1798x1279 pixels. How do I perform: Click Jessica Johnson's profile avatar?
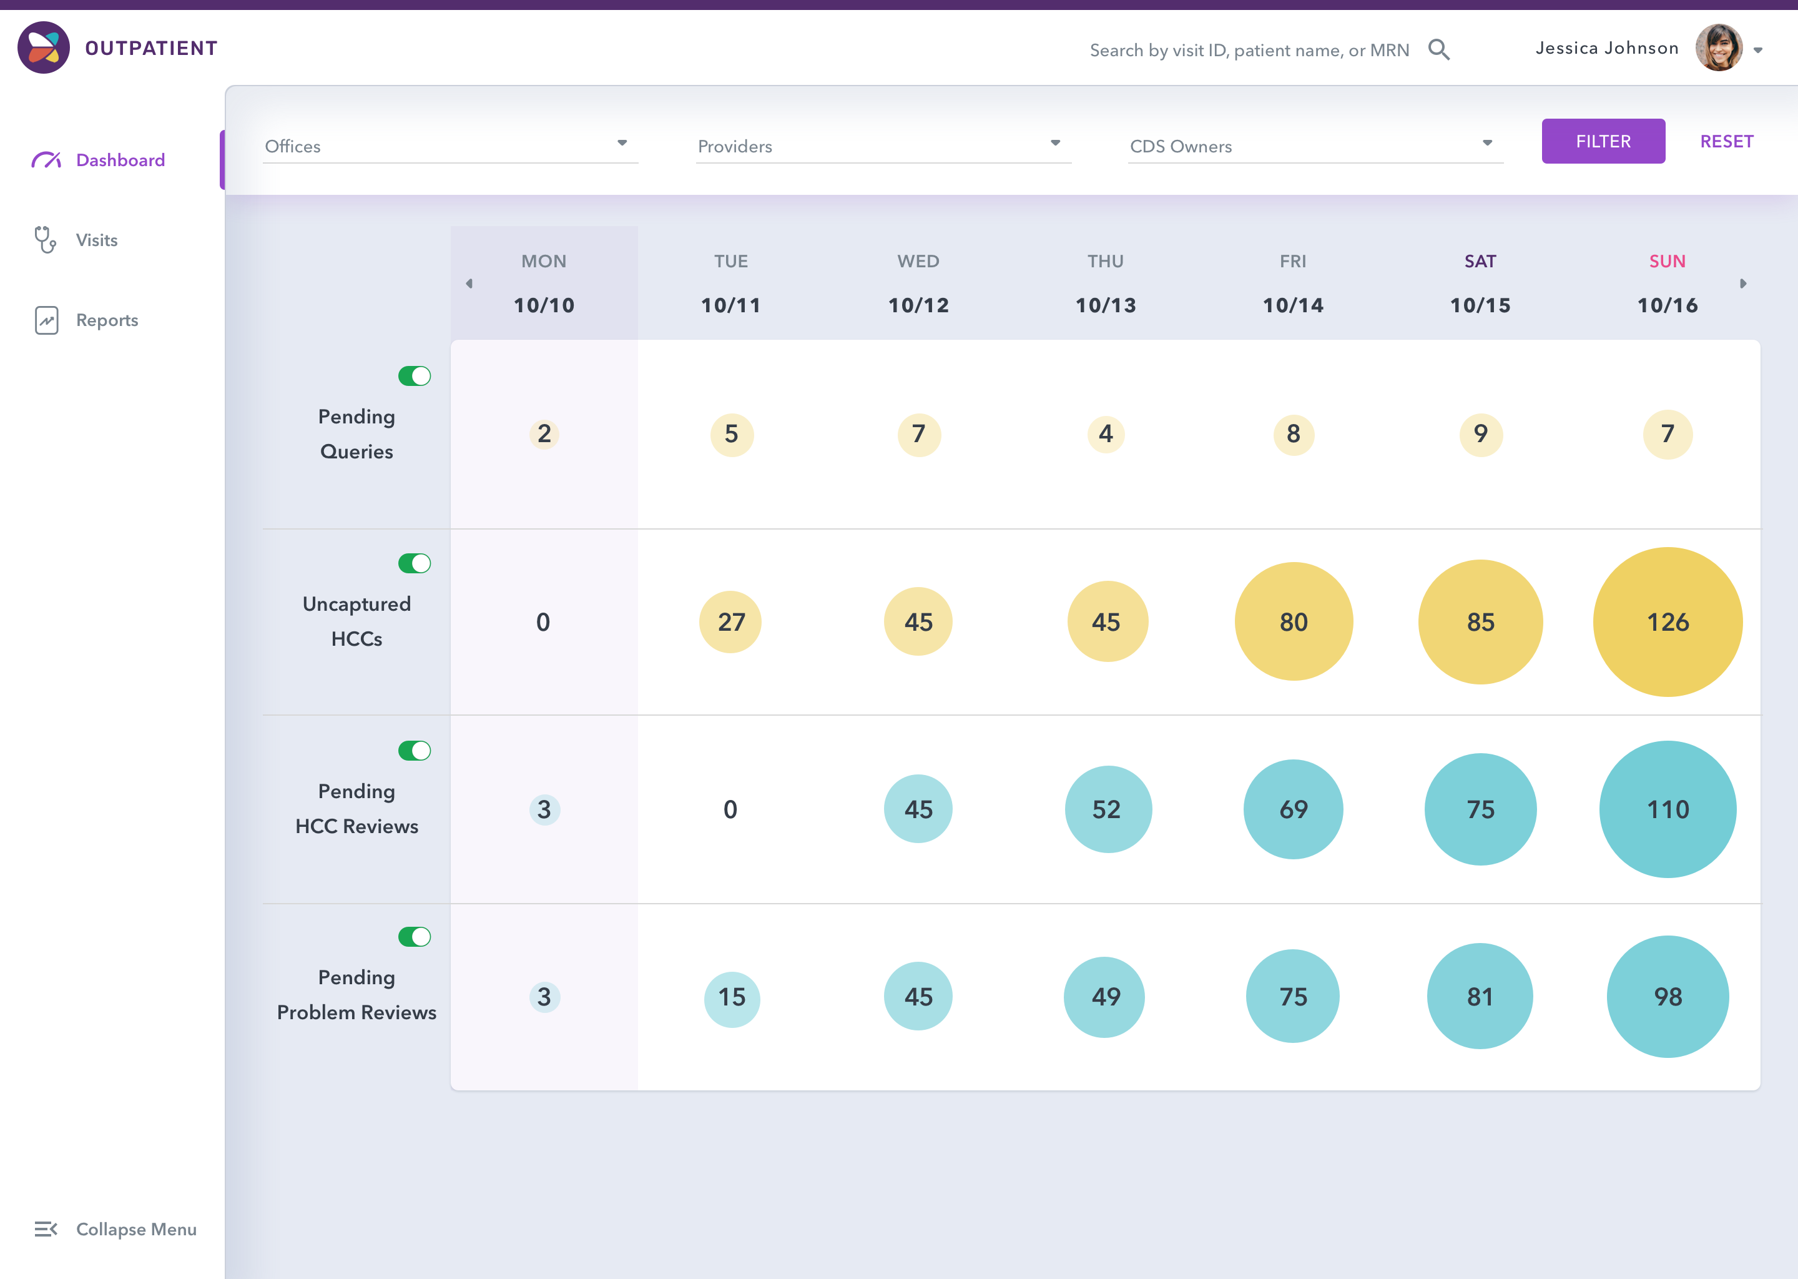[1719, 48]
